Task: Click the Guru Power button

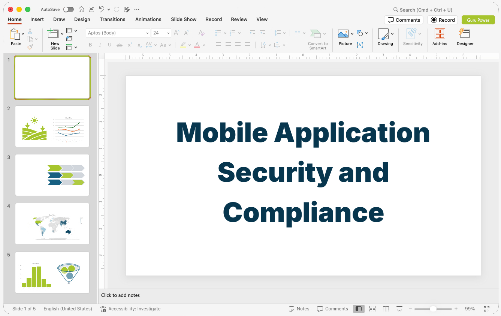Action: (x=478, y=20)
